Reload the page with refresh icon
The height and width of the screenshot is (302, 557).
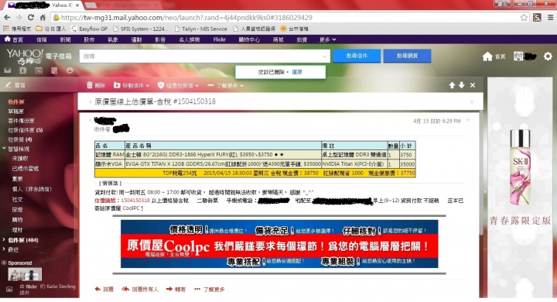(x=31, y=18)
